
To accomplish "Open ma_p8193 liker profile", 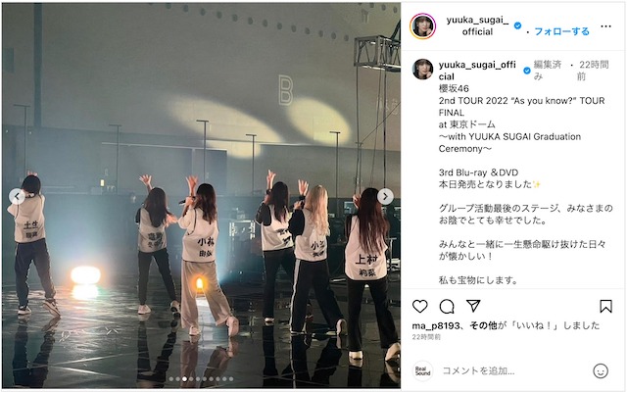I will 436,325.
